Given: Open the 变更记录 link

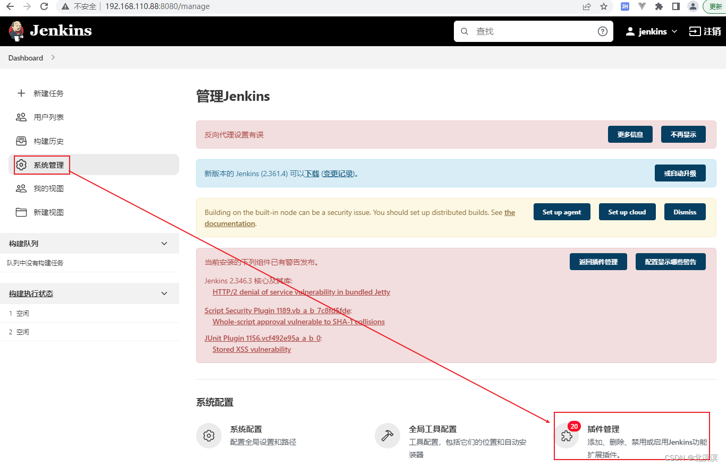Looking at the screenshot, I should [x=339, y=174].
